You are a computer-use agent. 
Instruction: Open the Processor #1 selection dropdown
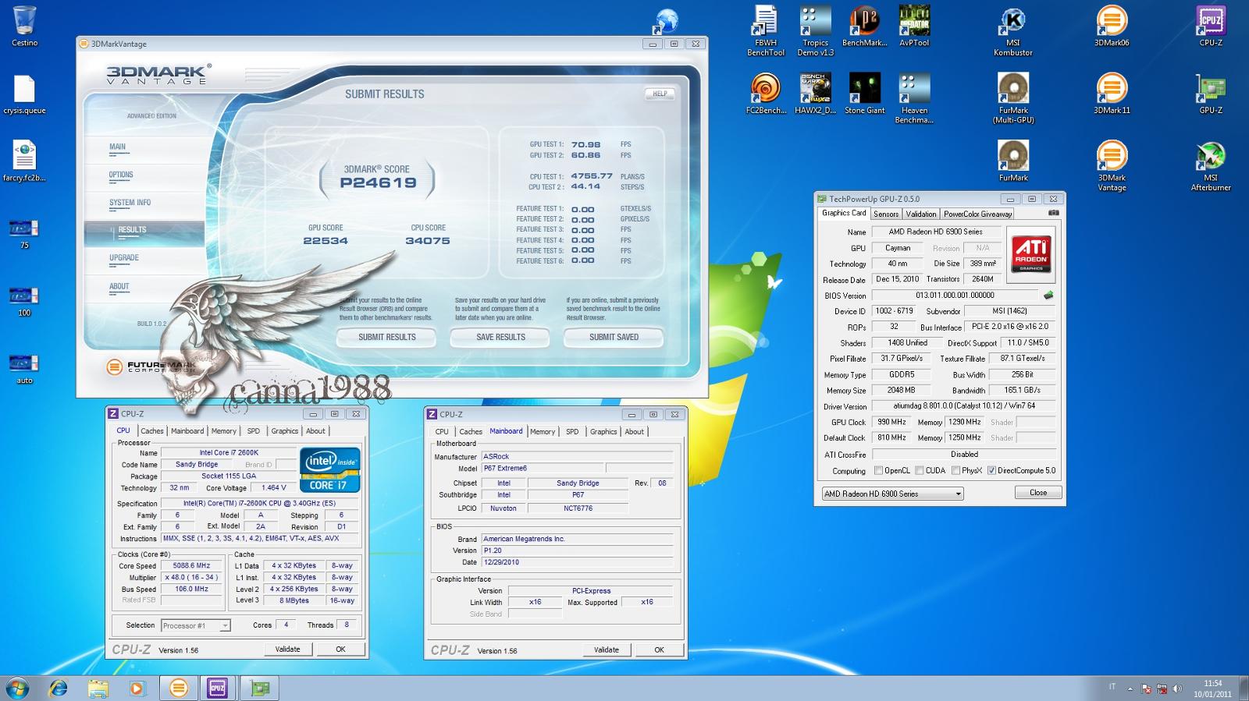195,625
